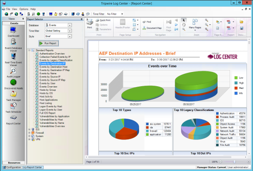
Task: Open the Help menu
Action: coord(33,9)
